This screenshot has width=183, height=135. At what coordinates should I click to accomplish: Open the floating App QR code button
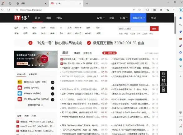tap(163, 74)
